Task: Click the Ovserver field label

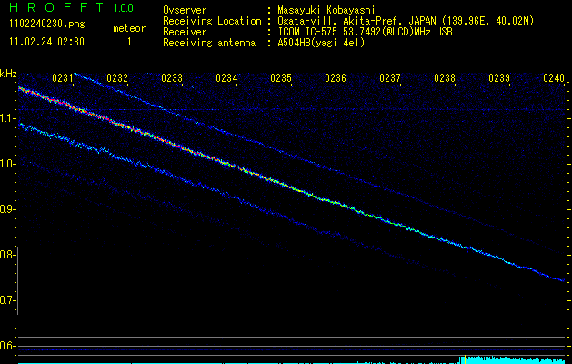Action: pos(185,10)
